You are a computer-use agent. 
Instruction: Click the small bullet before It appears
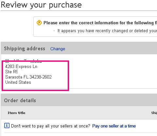54,31
